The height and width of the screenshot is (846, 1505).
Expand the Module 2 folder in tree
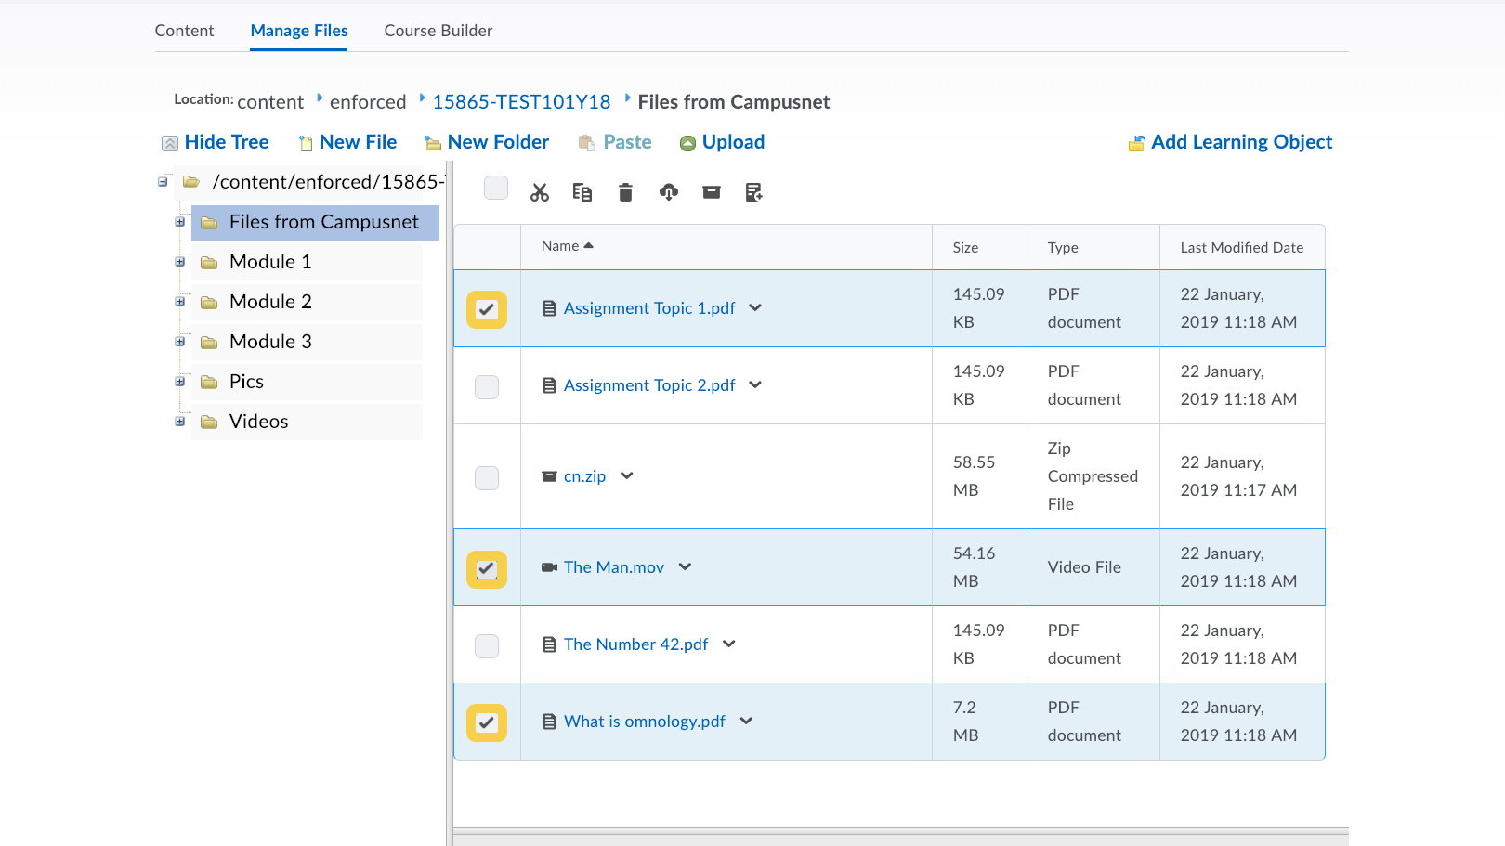[x=180, y=302]
